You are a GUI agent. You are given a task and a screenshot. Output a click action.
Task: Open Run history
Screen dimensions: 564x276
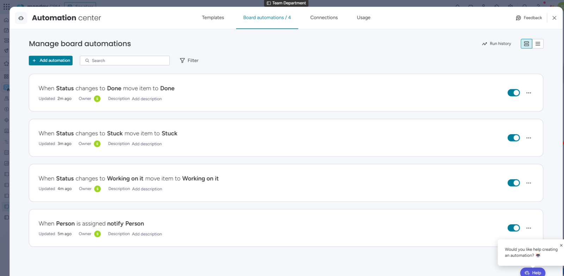[x=496, y=44]
